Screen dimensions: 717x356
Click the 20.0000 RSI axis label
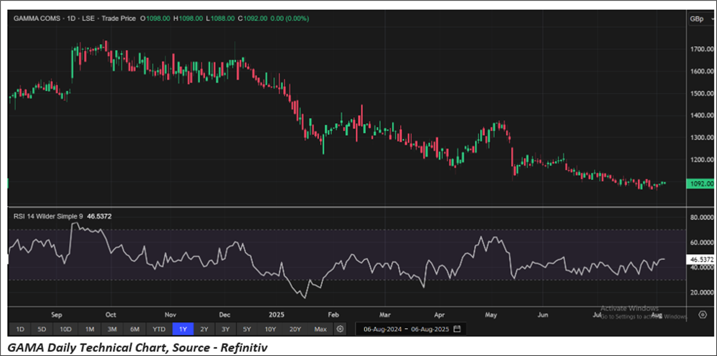coord(702,293)
